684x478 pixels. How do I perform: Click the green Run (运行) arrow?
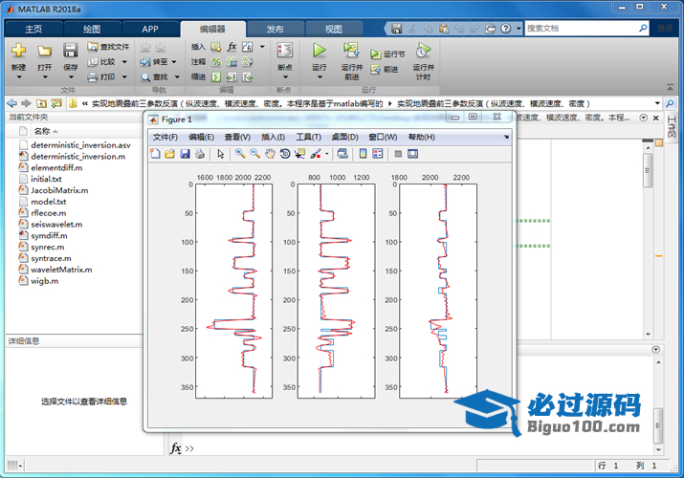320,50
